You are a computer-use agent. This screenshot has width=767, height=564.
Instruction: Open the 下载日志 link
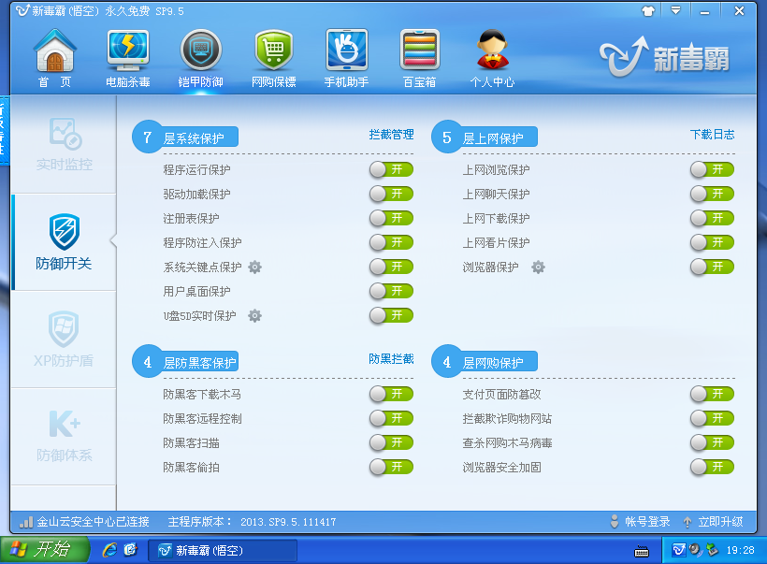[x=712, y=135]
